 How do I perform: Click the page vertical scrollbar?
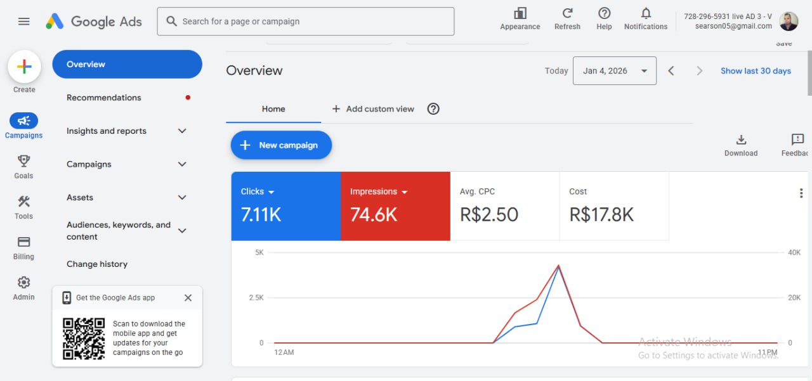point(809,73)
